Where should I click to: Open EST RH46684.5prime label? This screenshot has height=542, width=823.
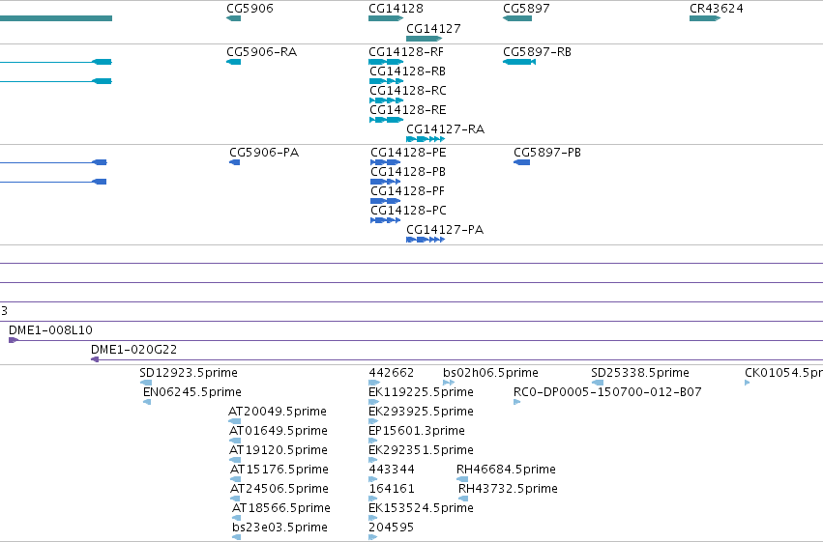(506, 470)
